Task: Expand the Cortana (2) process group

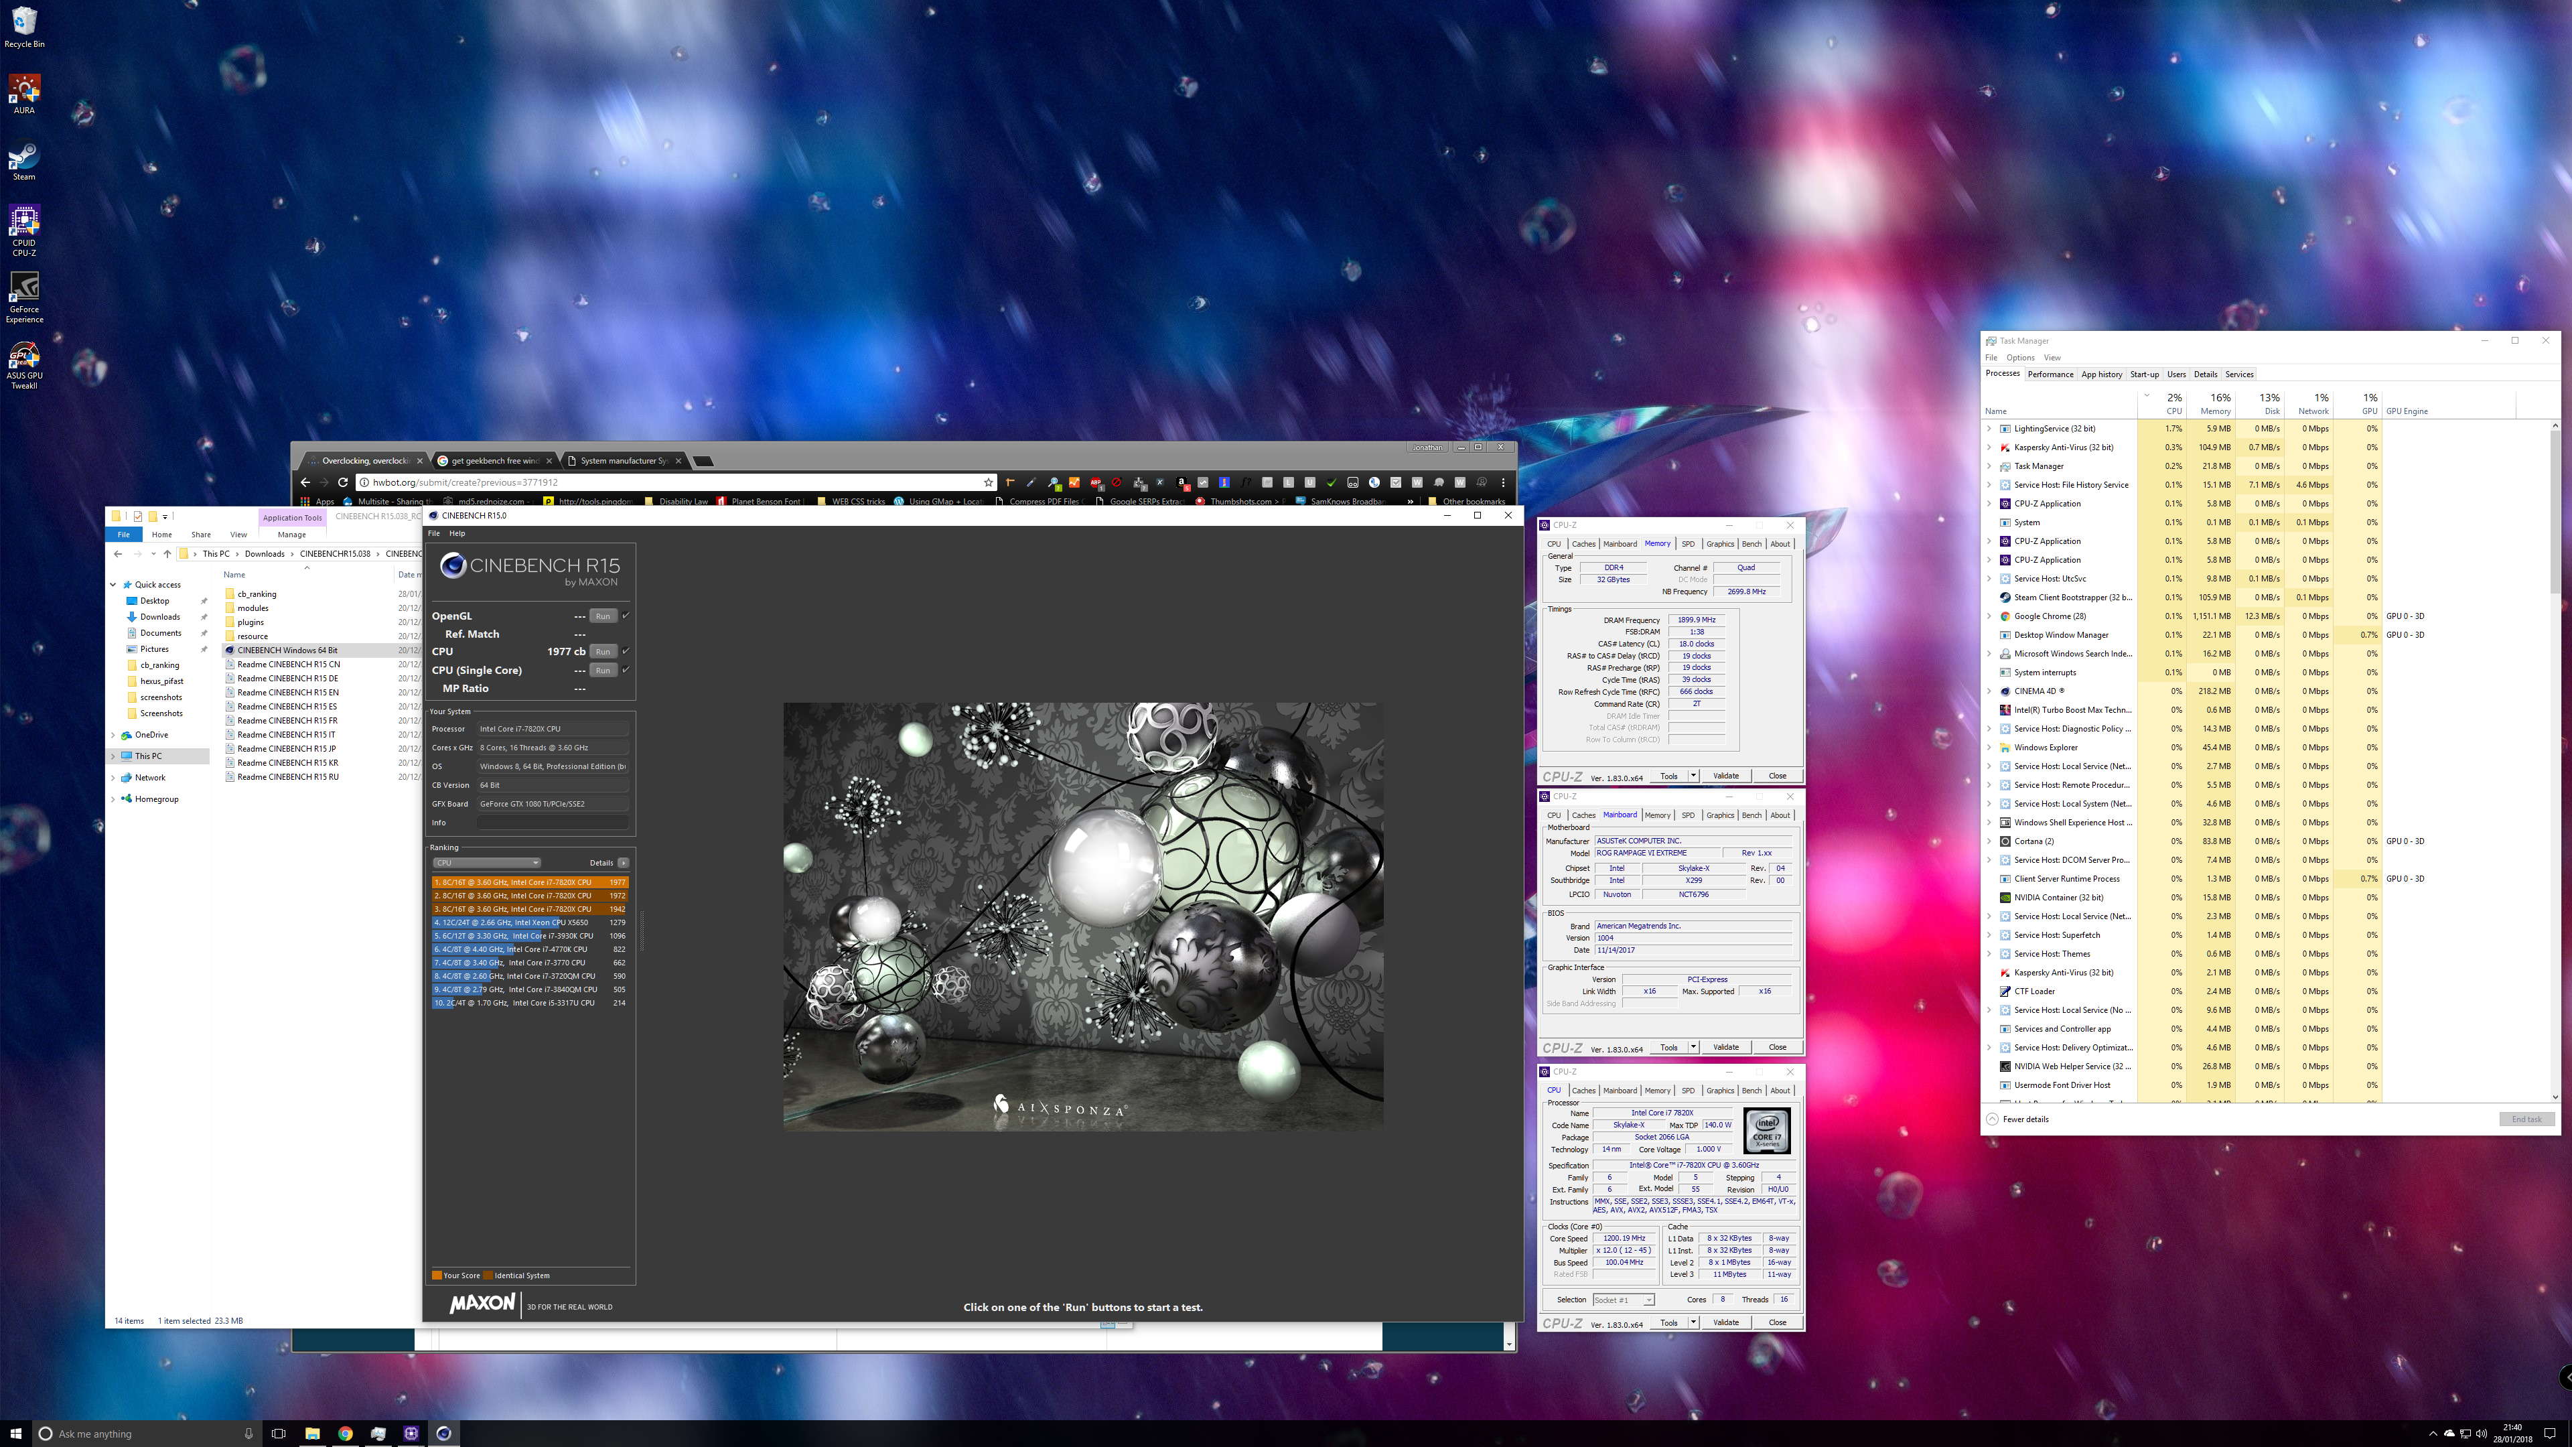Action: (1989, 841)
